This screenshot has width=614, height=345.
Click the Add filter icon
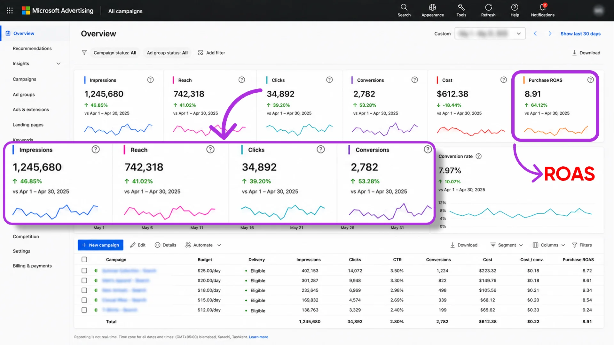click(x=201, y=53)
